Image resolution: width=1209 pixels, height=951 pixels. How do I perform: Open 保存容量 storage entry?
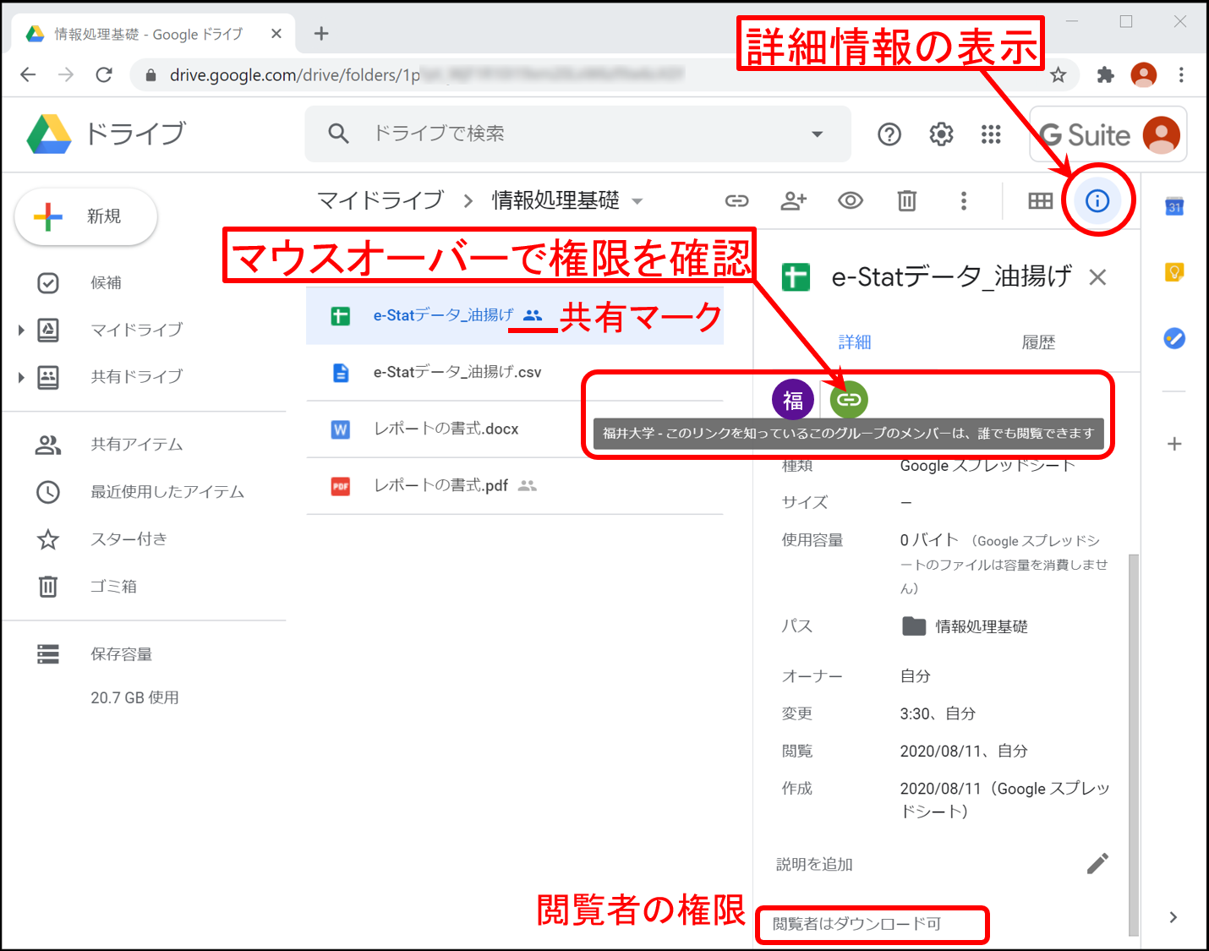pyautogui.click(x=121, y=654)
